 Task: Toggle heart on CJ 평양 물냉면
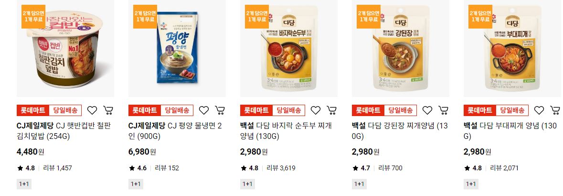pos(204,110)
